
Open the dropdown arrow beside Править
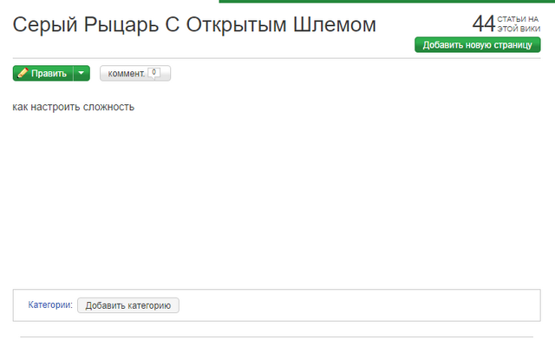click(82, 73)
